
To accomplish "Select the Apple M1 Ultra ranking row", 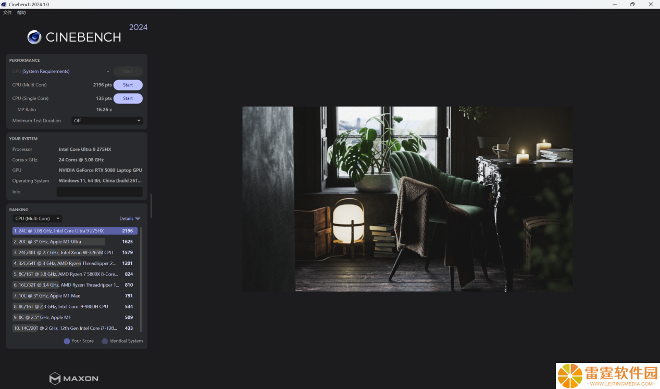I will [x=75, y=242].
